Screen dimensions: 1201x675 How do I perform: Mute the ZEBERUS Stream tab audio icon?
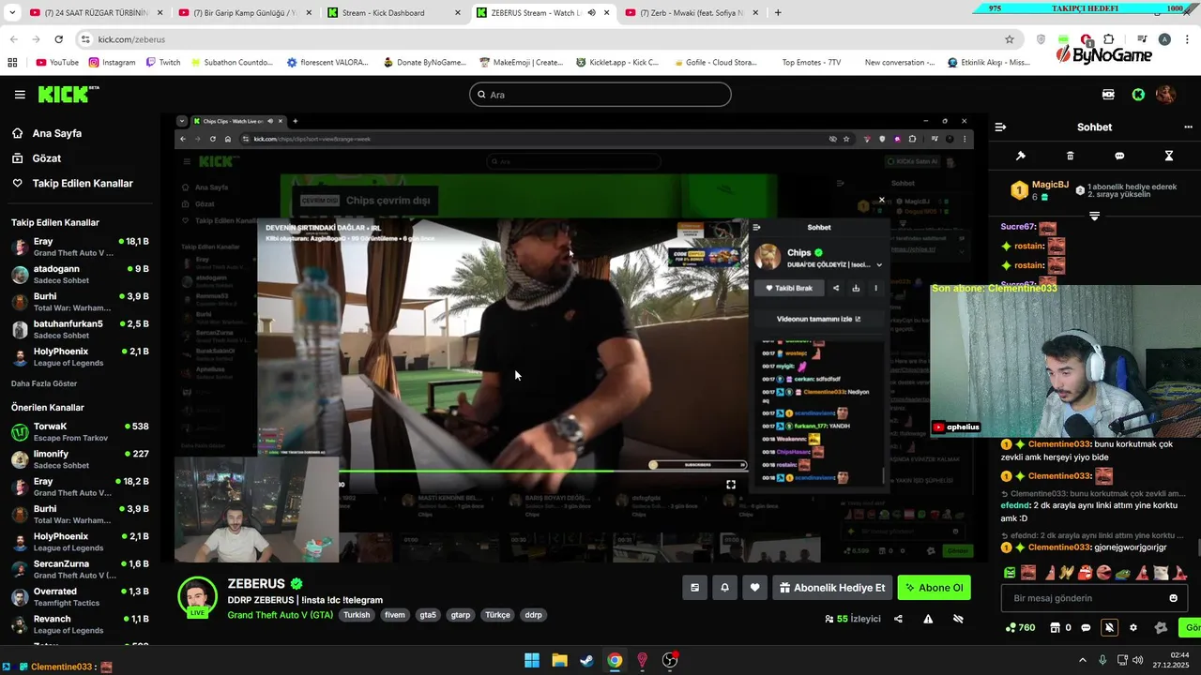pyautogui.click(x=591, y=13)
